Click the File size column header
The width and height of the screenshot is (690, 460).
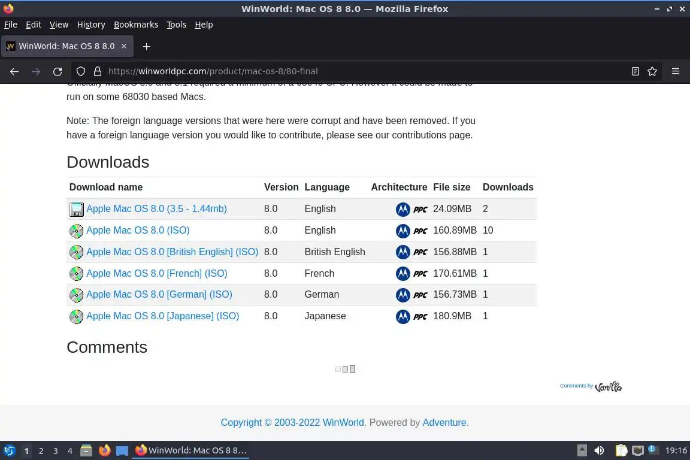452,187
